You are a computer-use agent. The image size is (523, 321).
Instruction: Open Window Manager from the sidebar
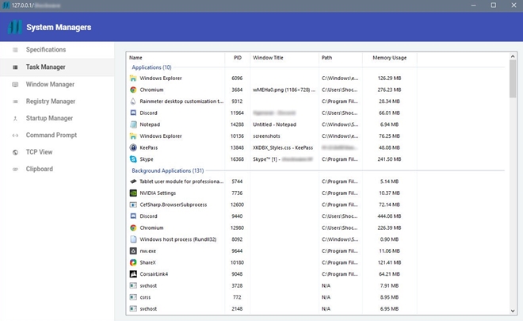pyautogui.click(x=57, y=85)
